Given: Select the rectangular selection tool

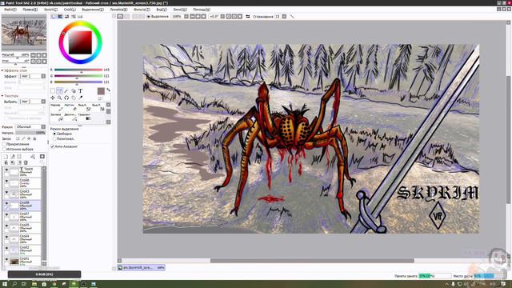Looking at the screenshot, I should point(53,90).
